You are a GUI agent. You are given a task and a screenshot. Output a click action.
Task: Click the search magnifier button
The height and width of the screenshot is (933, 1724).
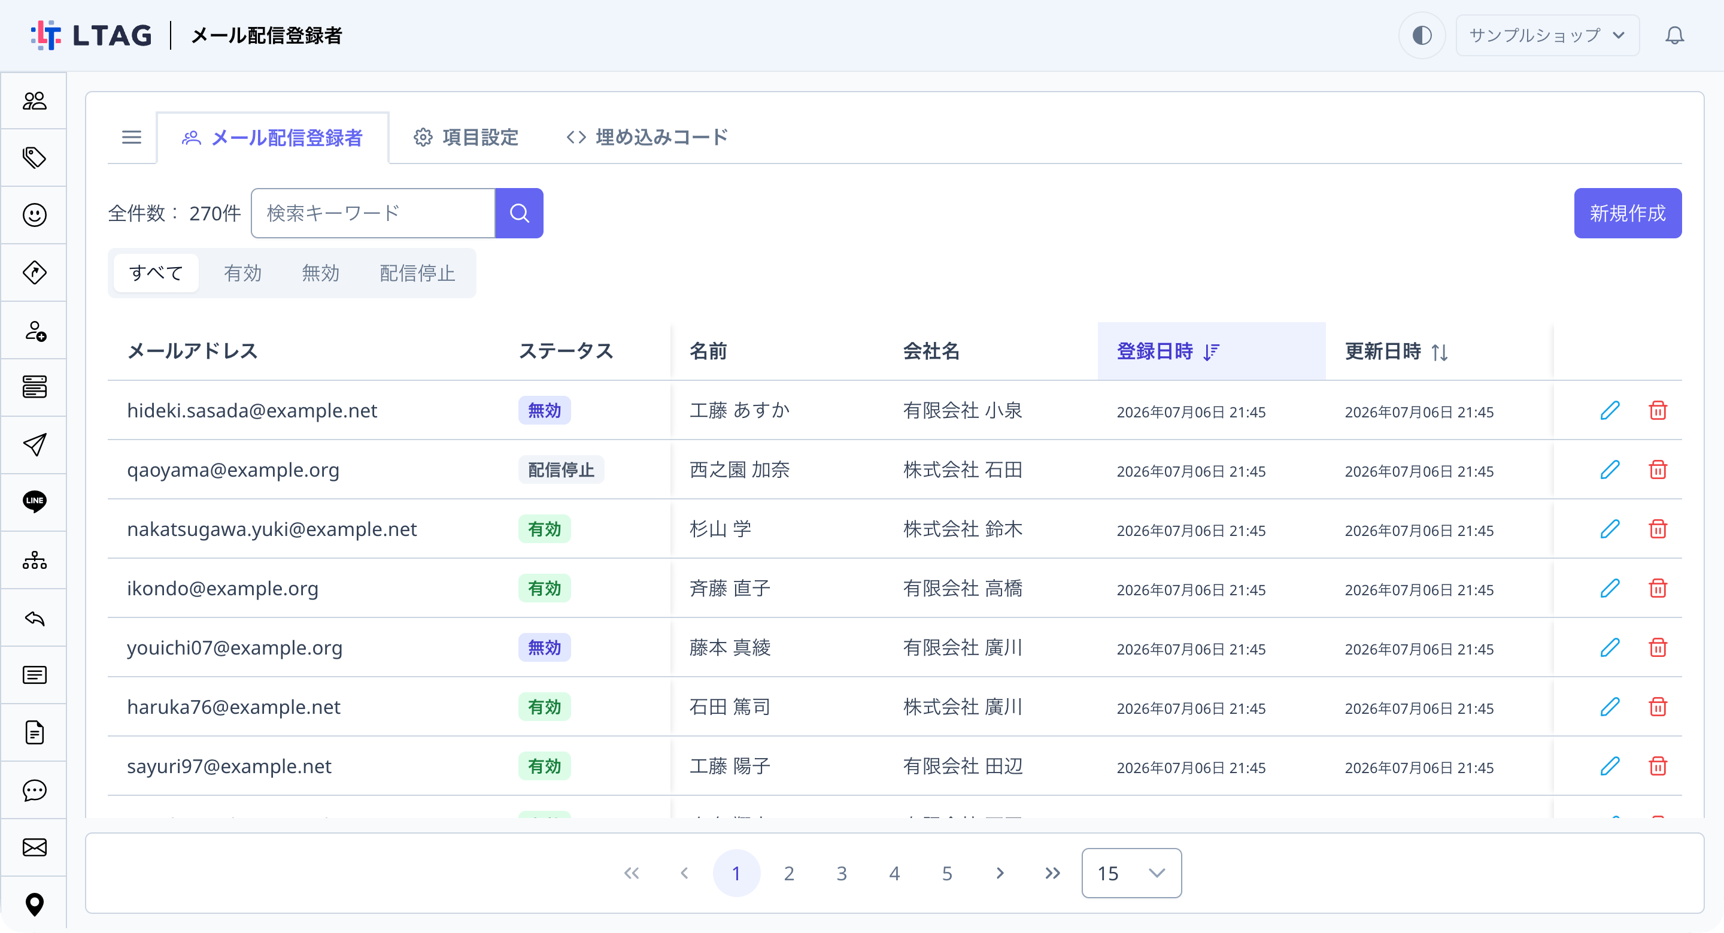click(518, 213)
